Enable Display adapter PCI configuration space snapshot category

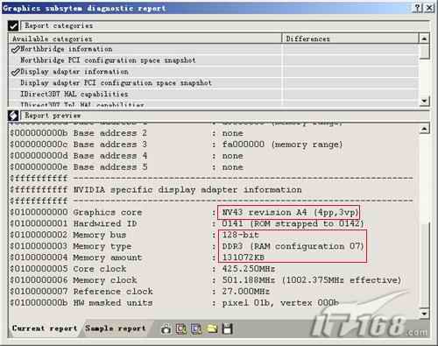[x=116, y=83]
